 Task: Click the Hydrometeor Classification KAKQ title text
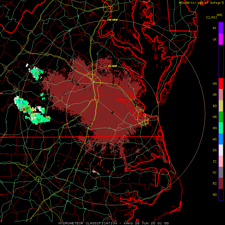[113, 223]
